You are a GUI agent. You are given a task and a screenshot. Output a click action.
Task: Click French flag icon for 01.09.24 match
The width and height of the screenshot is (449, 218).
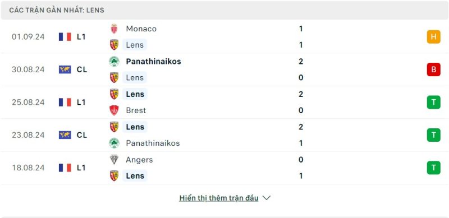[x=65, y=37]
